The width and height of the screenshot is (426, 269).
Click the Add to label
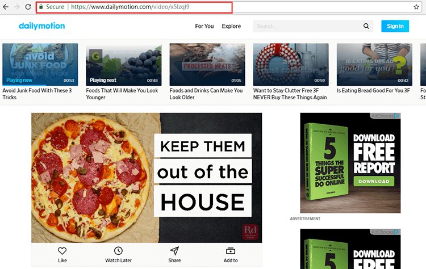click(x=231, y=260)
